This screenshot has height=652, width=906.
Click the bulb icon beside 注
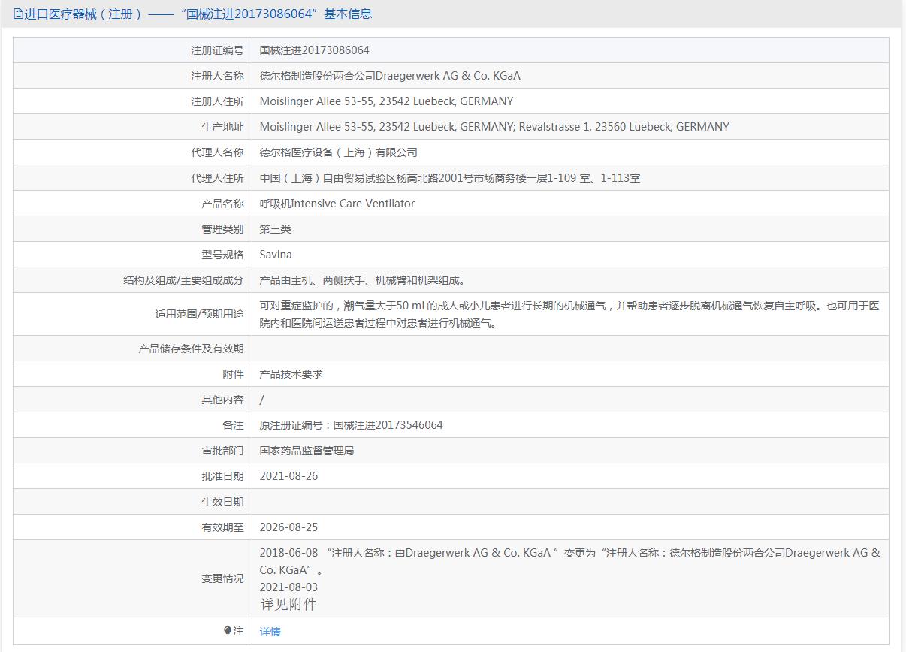pos(228,631)
